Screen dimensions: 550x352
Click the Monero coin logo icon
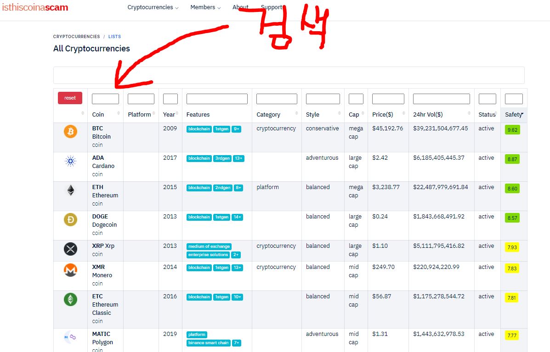pyautogui.click(x=70, y=270)
